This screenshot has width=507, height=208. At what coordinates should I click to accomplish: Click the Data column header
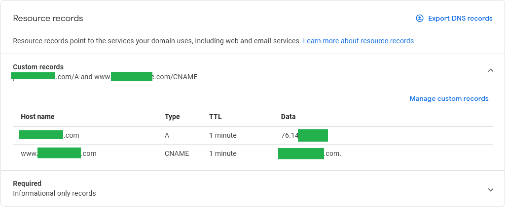288,117
